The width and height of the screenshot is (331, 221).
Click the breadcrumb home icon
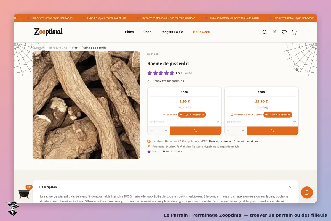[34, 48]
